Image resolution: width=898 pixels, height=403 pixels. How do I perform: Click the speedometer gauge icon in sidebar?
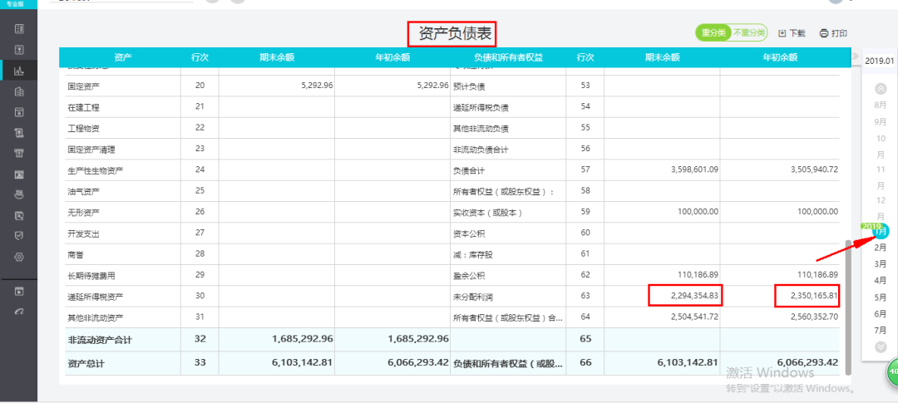coord(18,312)
